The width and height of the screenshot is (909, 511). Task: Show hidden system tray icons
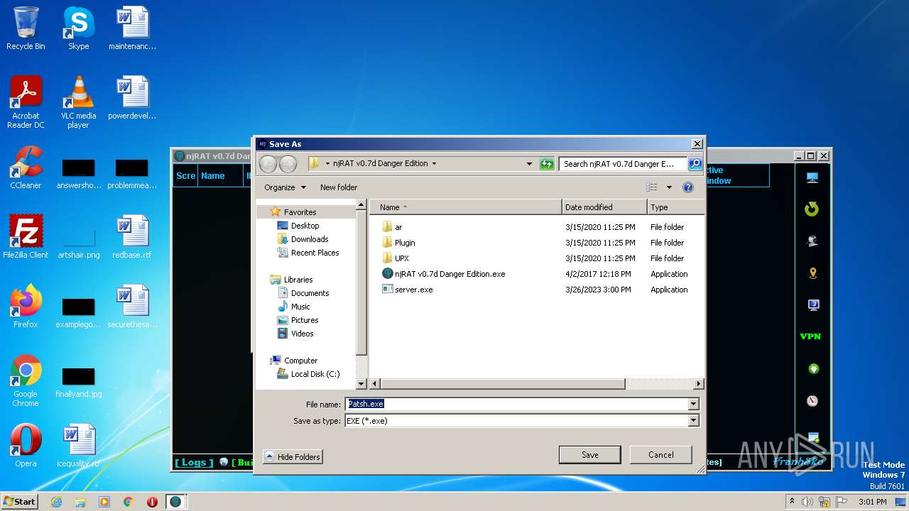(792, 501)
